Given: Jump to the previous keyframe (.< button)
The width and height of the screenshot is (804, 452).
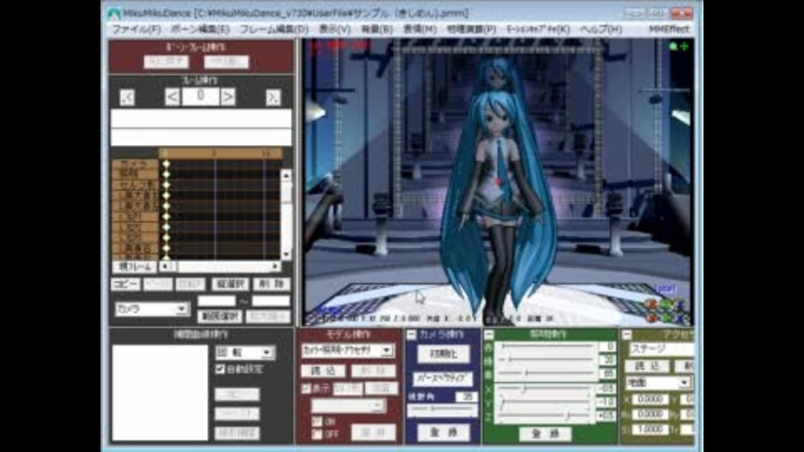Looking at the screenshot, I should 127,97.
